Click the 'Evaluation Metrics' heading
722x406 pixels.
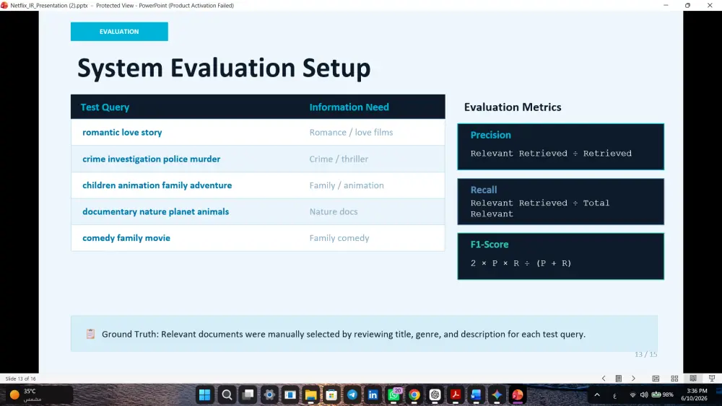coord(513,107)
